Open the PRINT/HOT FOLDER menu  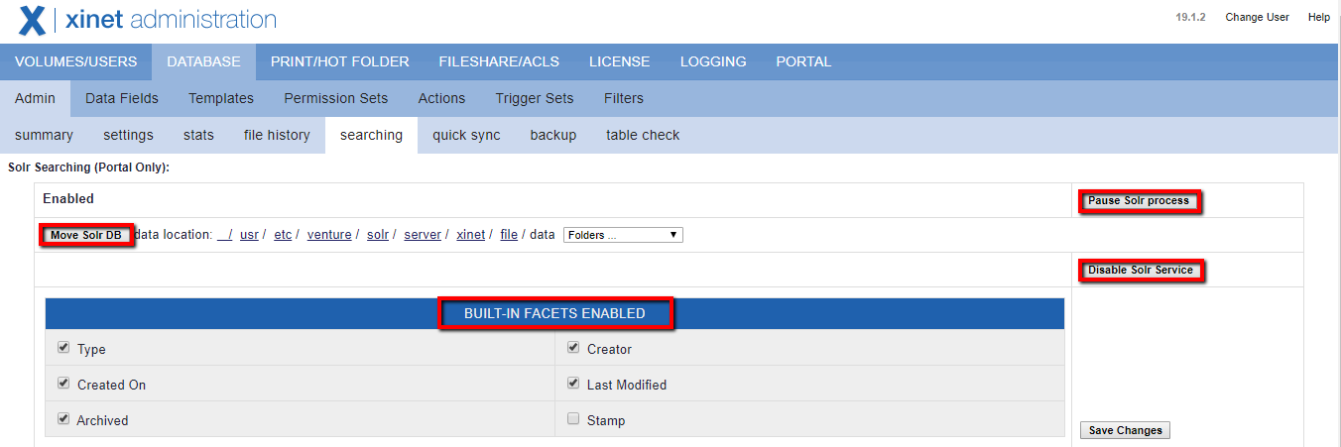(x=339, y=61)
